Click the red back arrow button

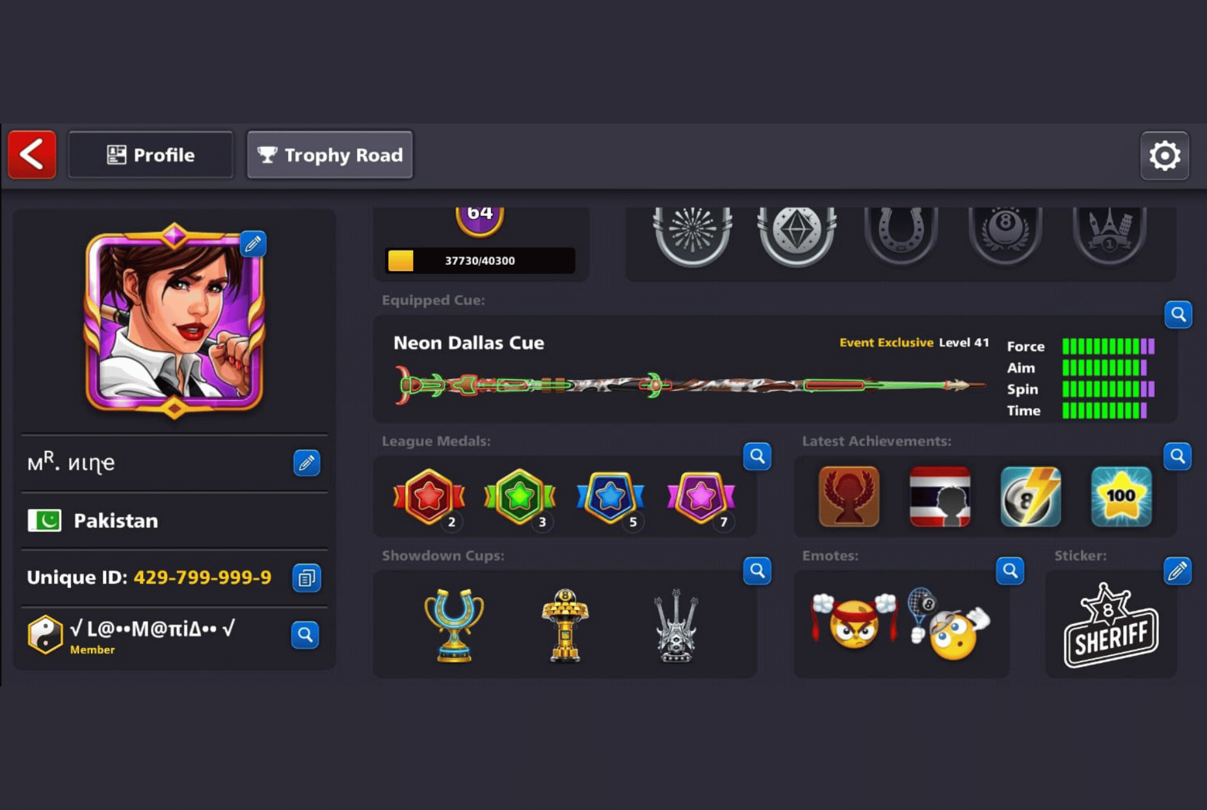pyautogui.click(x=32, y=155)
